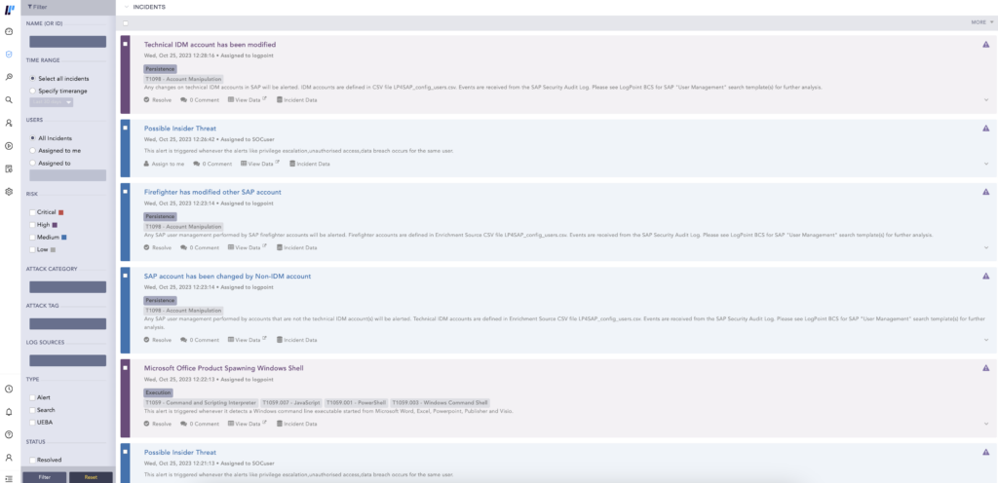Expand the Firefighter has modified incident chevron
998x483 pixels.
986,248
